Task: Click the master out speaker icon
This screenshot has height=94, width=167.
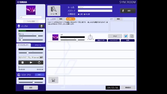Action: pos(19,75)
